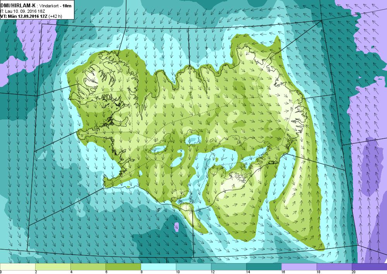
Task: Click the legend value "8"
Action: (142, 272)
